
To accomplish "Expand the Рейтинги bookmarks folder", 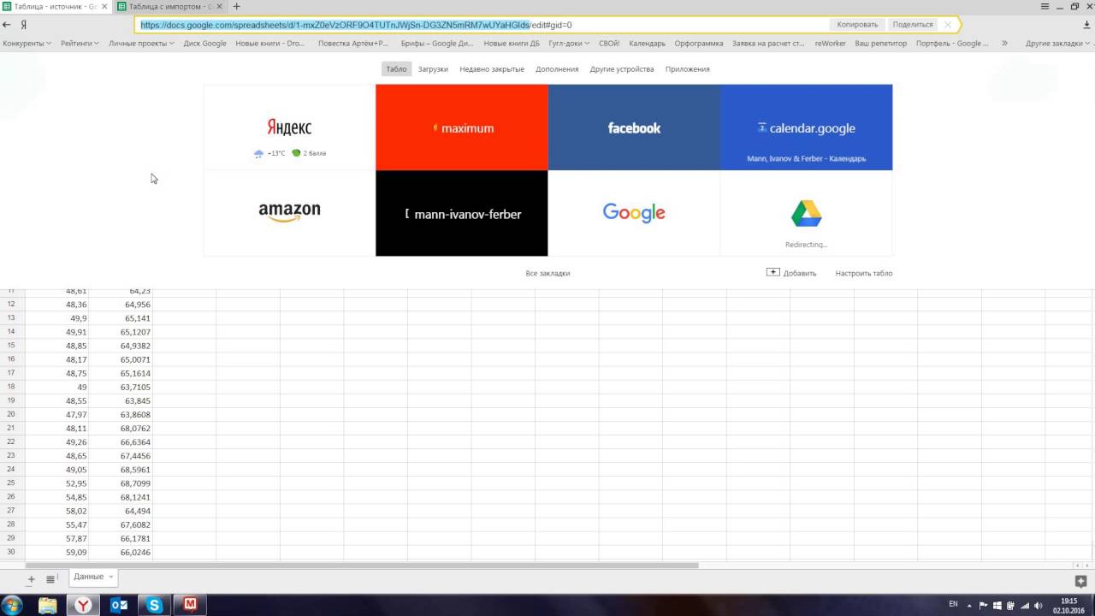I will [x=80, y=43].
